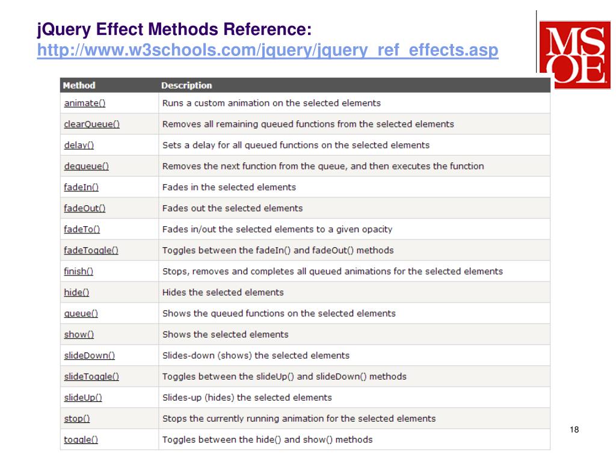Open the hide() method link
Viewport: 616px width, 462px height.
[x=76, y=293]
